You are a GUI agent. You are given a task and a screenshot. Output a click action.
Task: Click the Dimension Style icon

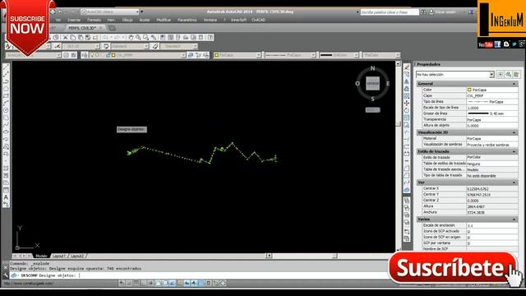tap(58, 46)
